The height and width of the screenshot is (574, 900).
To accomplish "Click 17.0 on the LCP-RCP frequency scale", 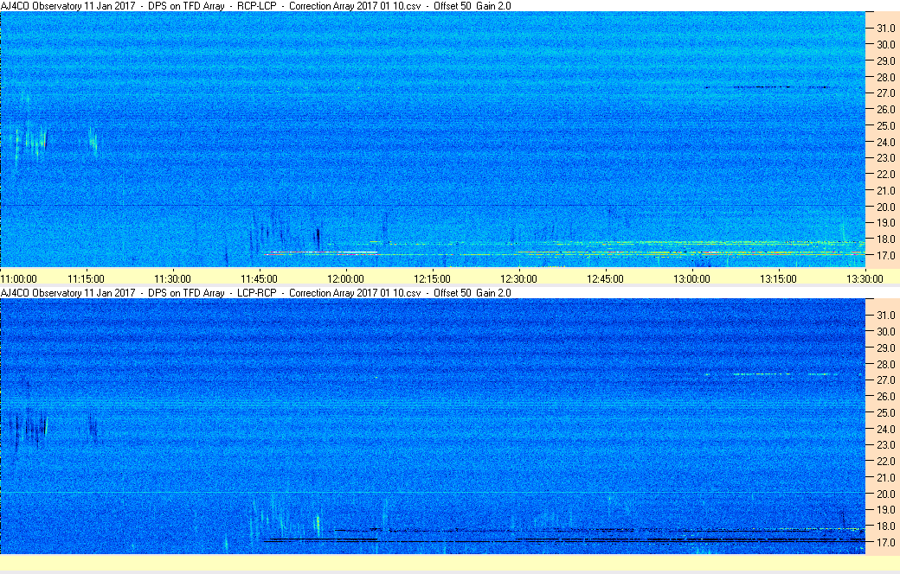I will pyautogui.click(x=885, y=542).
